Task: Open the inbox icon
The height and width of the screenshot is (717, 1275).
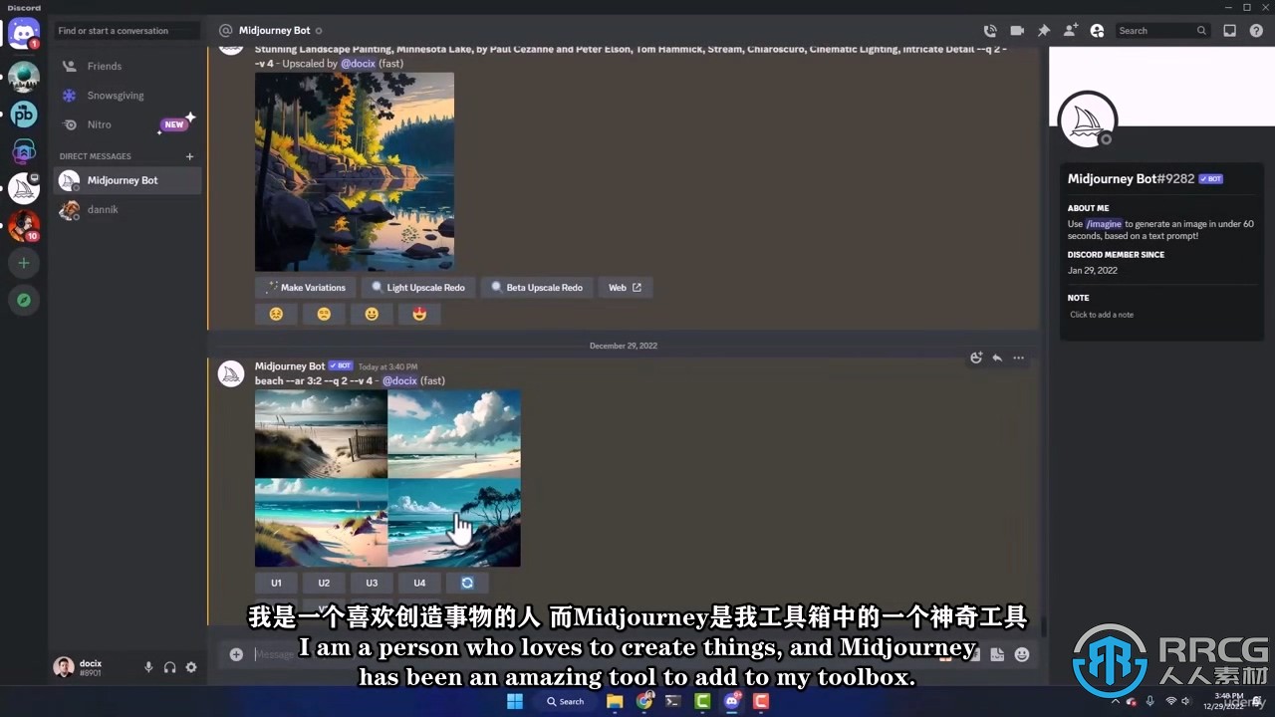Action: pyautogui.click(x=1229, y=31)
